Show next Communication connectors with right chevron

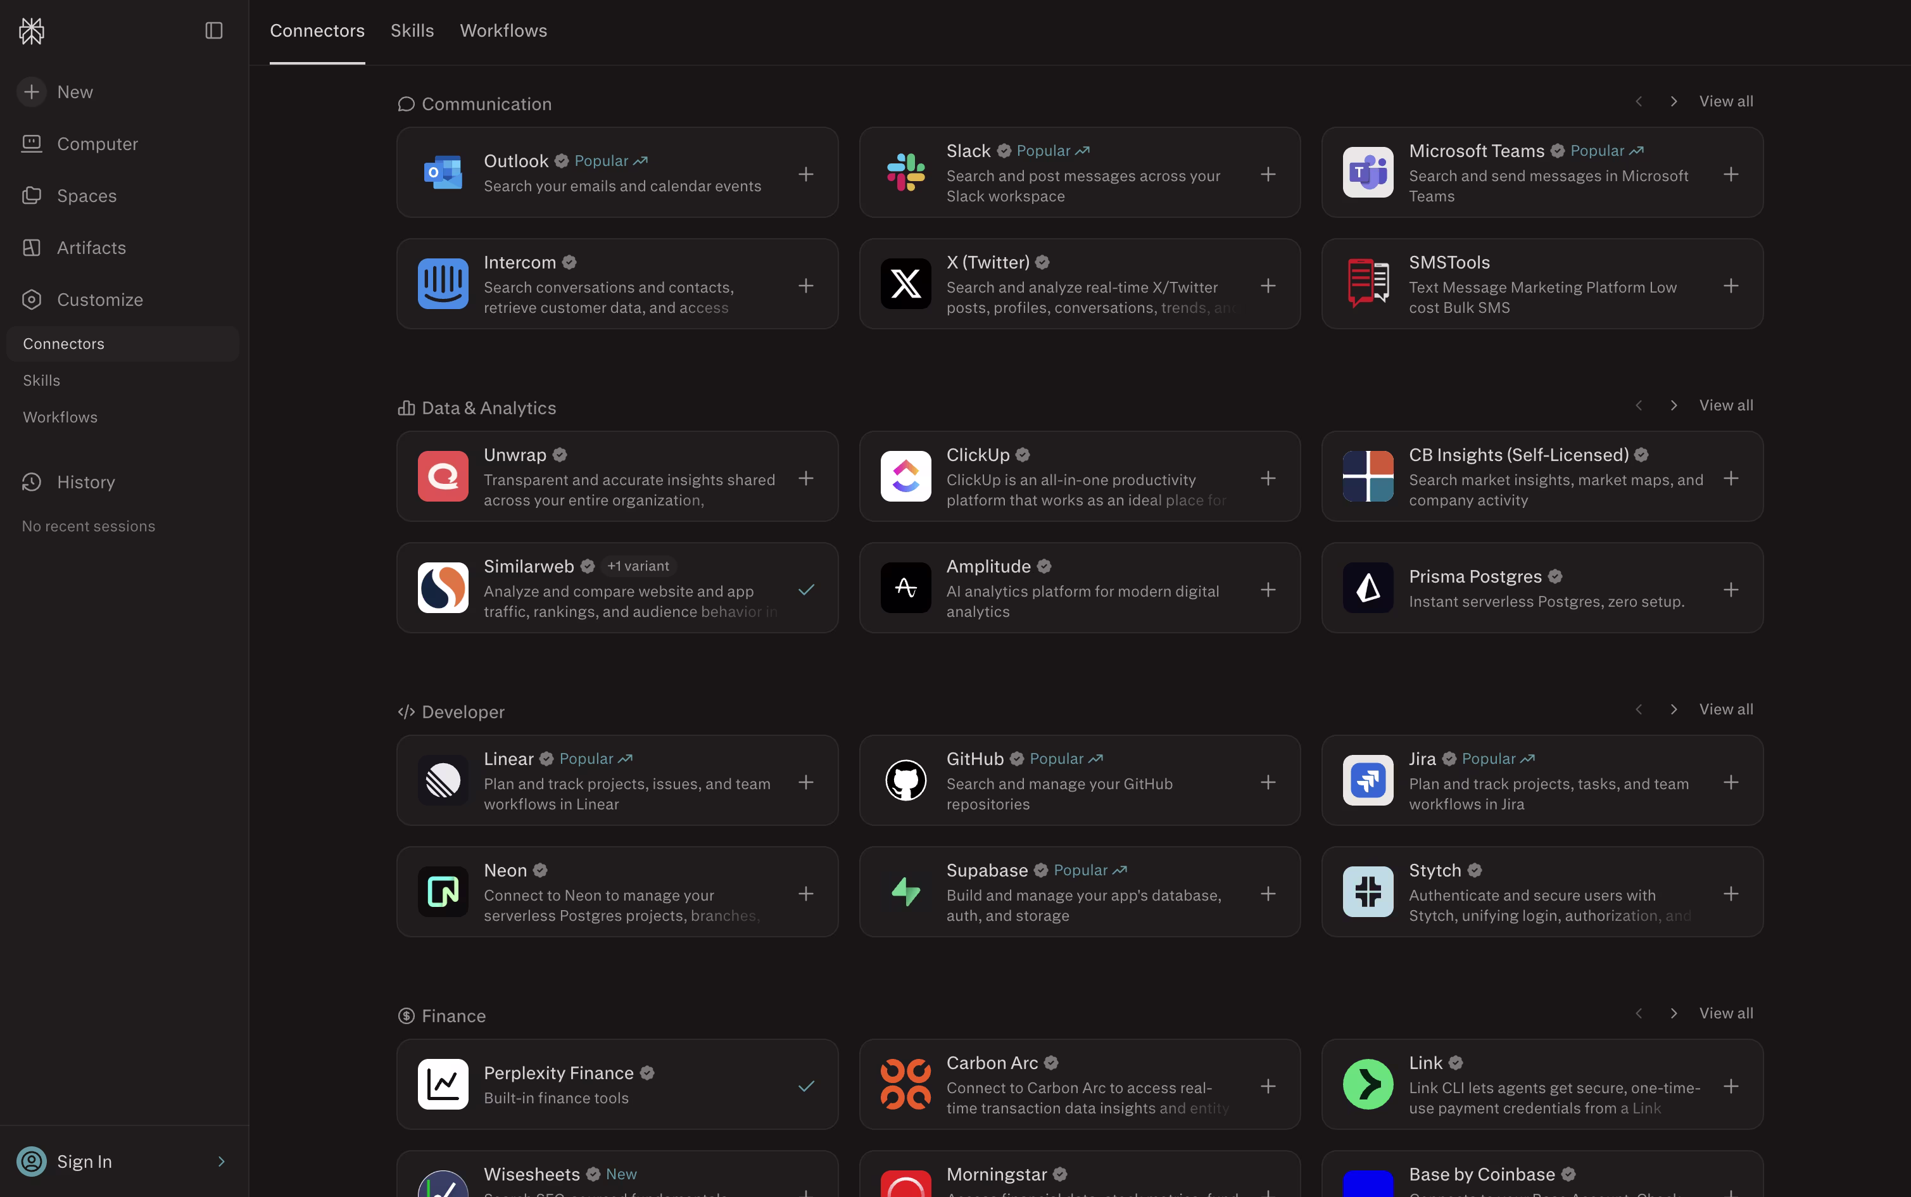pos(1673,101)
